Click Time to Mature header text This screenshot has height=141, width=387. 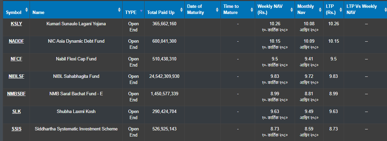[x=230, y=9]
